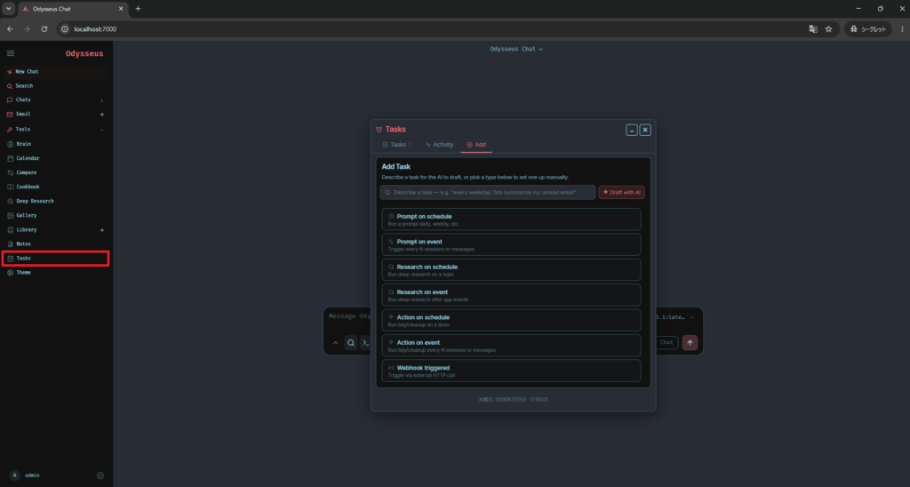
Task: Collapse the Tools section chevron
Action: coord(101,130)
